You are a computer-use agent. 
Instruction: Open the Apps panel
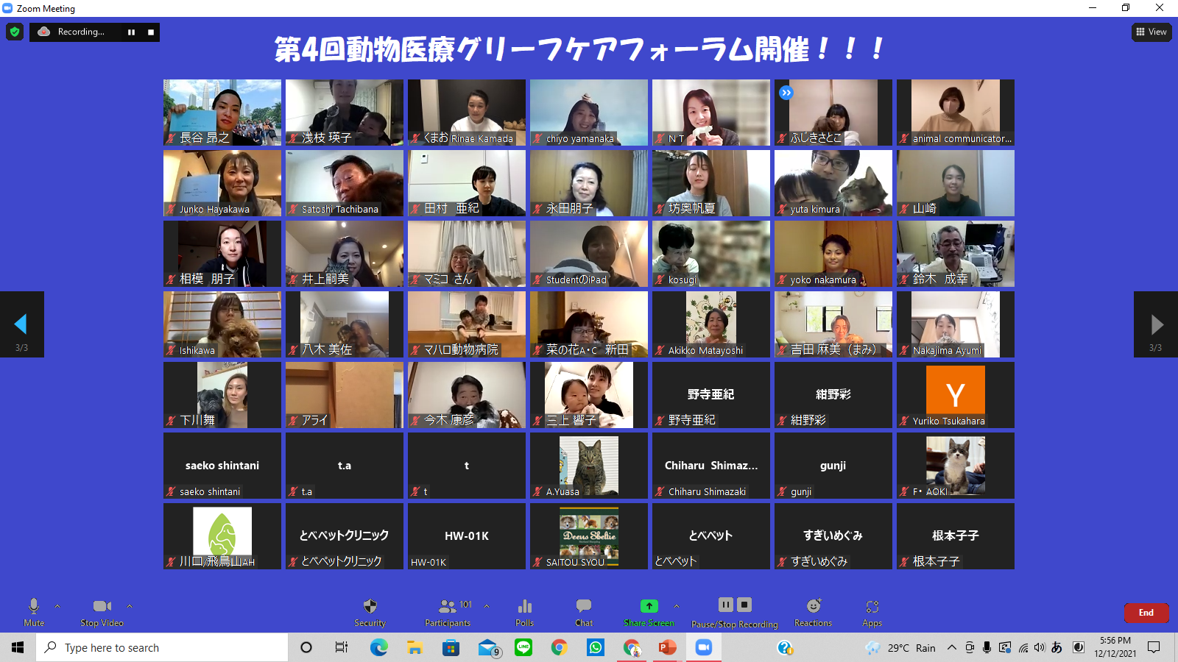872,611
